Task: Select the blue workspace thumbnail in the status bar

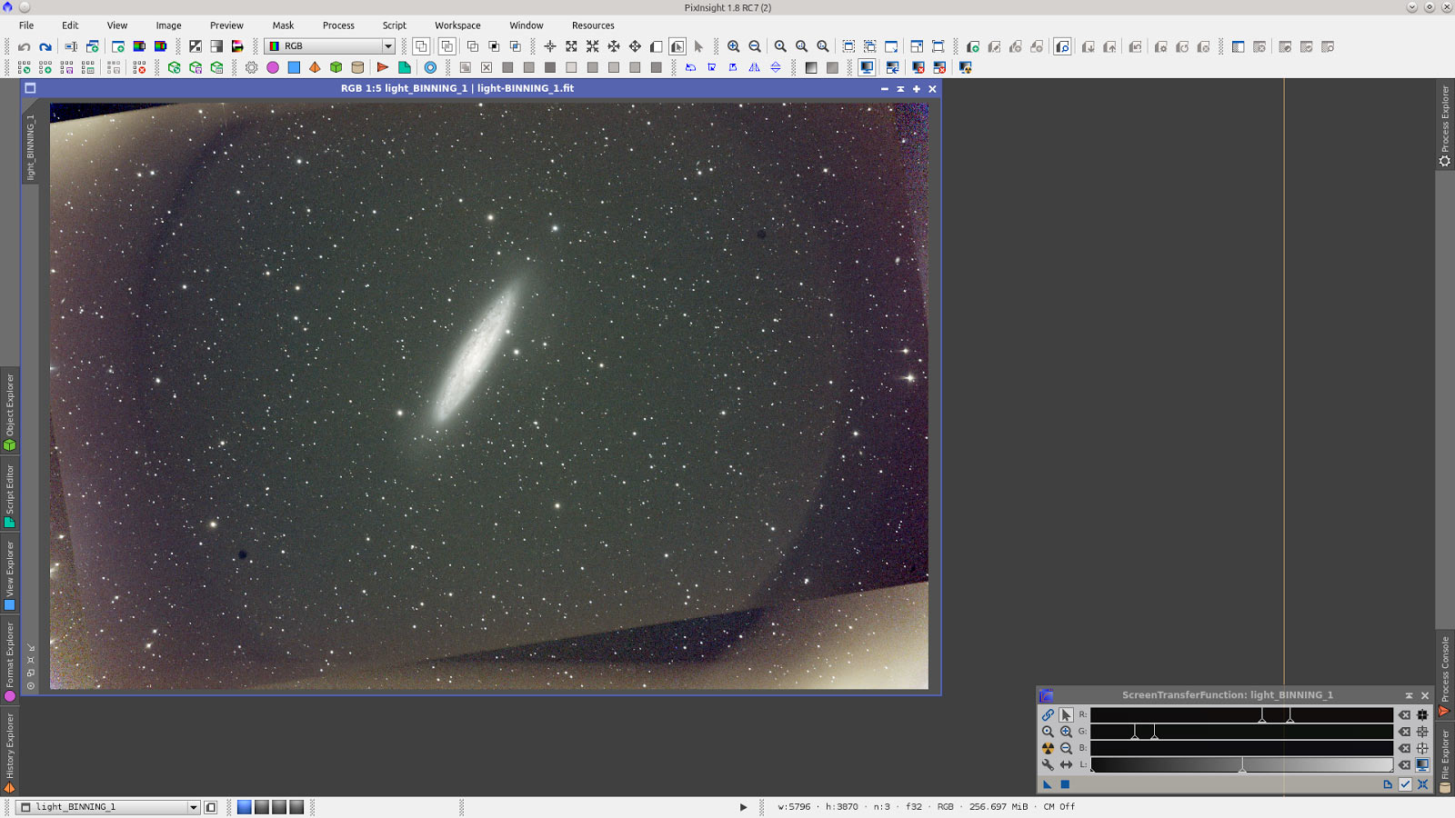Action: (x=243, y=806)
